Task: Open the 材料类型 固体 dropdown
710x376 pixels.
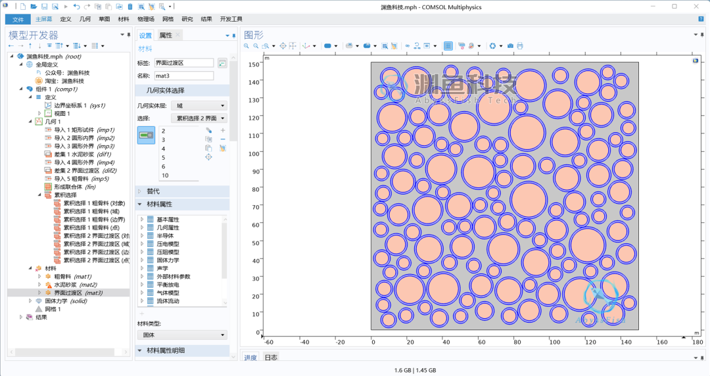Action: 182,335
